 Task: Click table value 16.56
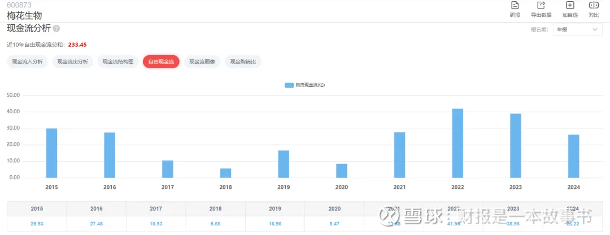click(274, 224)
